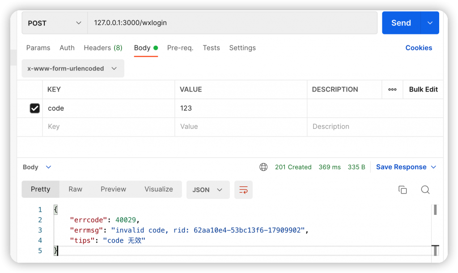Click the request URL input field
The height and width of the screenshot is (273, 458).
coord(232,23)
